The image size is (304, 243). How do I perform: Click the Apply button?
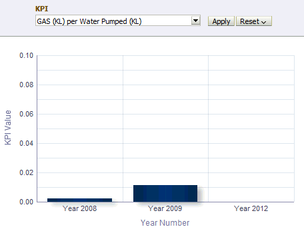point(221,21)
